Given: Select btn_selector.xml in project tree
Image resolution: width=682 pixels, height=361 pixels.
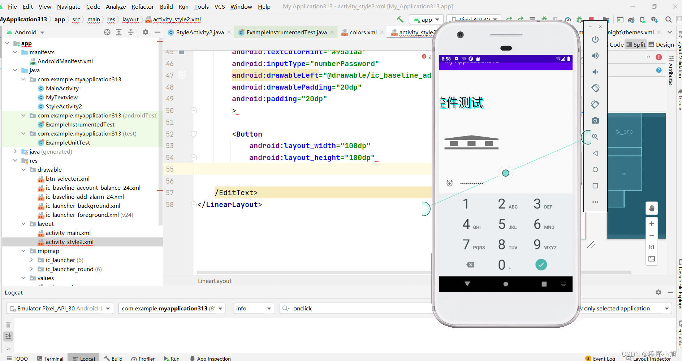Looking at the screenshot, I should tap(68, 179).
